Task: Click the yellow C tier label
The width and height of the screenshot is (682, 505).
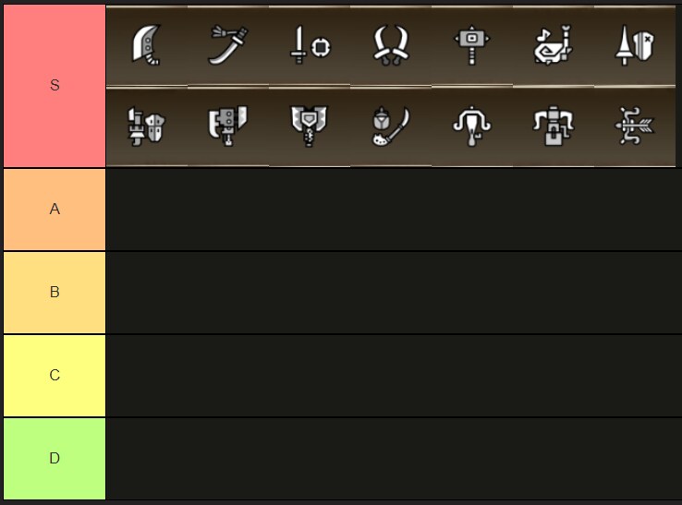Action: pos(55,376)
